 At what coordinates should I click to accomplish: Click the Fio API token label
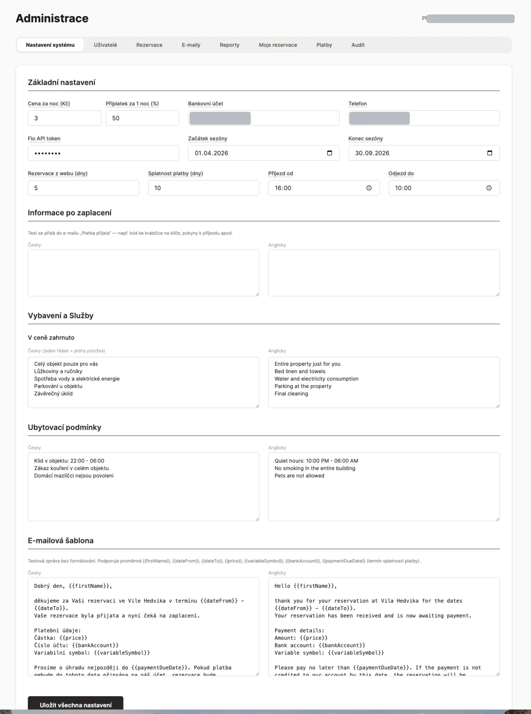44,138
